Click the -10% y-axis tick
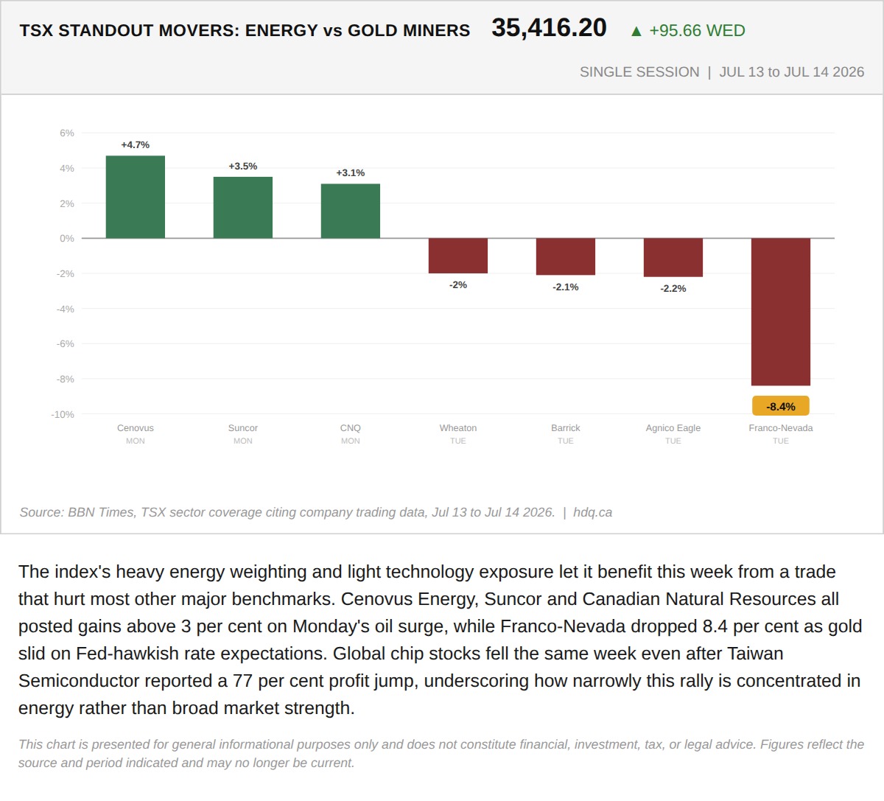 (63, 414)
